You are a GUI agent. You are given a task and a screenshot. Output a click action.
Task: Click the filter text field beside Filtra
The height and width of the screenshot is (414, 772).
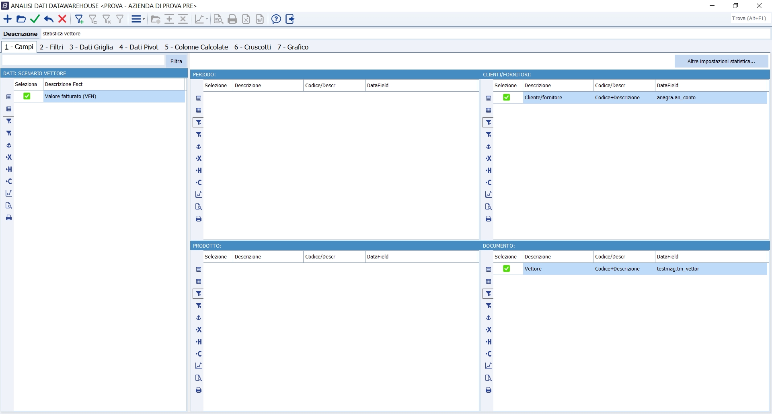point(84,60)
